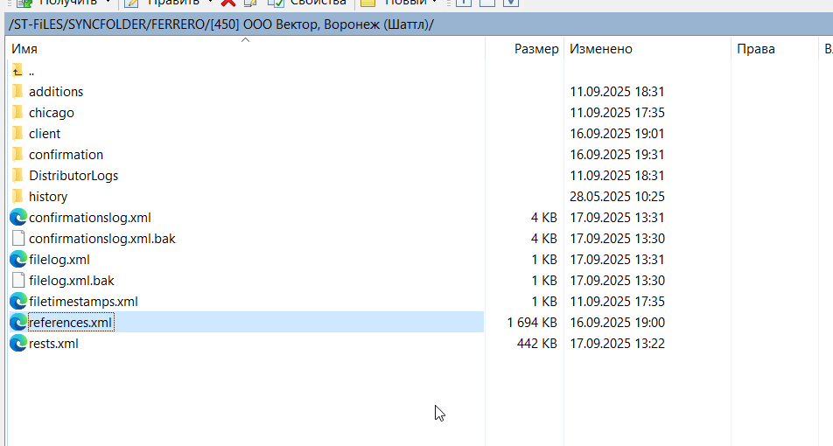Screen dimensions: 833x446
Task: Select the file confirmationslog.xml.bak
Action: click(102, 239)
